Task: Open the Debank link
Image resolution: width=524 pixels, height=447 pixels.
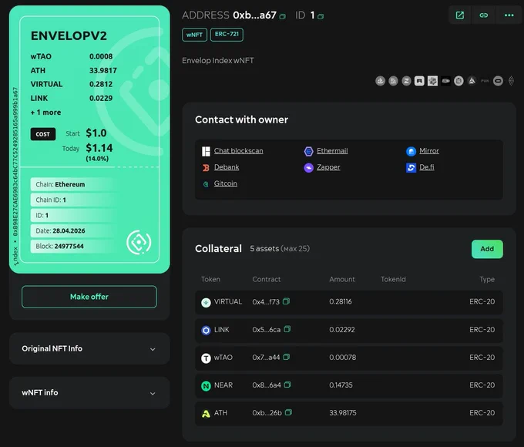Action: point(227,167)
